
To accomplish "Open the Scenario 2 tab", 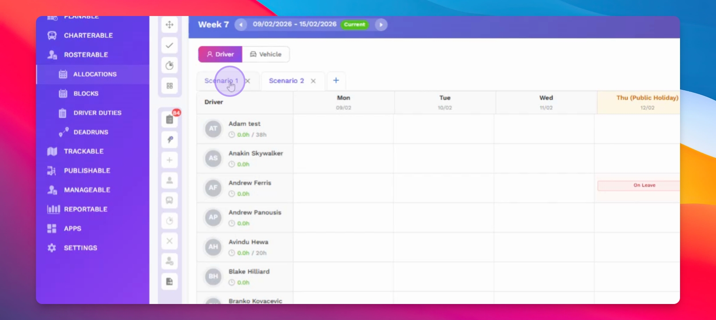I will [x=286, y=81].
